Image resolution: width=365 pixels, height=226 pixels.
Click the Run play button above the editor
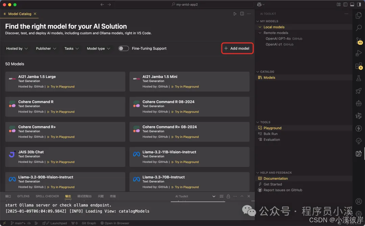point(235,14)
